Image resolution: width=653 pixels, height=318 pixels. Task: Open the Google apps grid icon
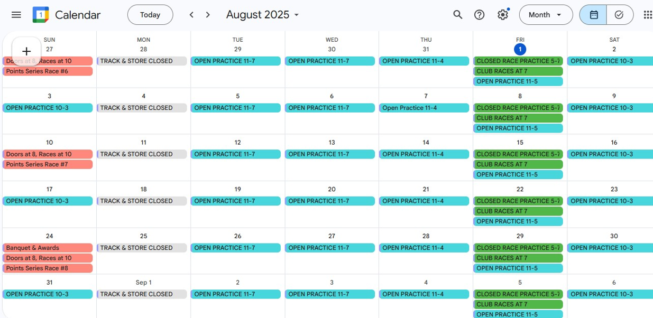click(x=647, y=15)
